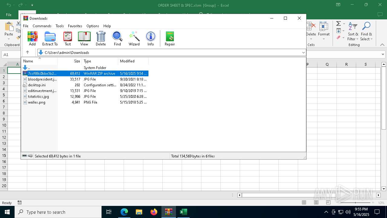Open the Help menu in WinRAR
The width and height of the screenshot is (387, 218).
(107, 26)
